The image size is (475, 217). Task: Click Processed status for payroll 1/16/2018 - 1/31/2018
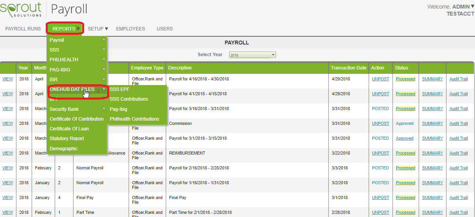(405, 183)
